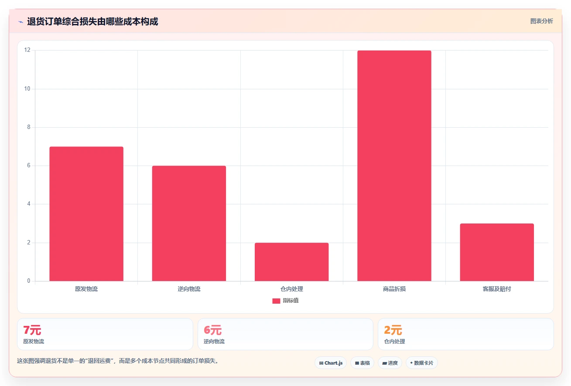Click the 指标值 legend label
The width and height of the screenshot is (571, 386).
(291, 301)
